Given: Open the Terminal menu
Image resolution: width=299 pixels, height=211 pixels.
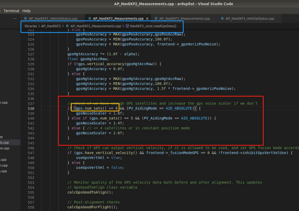Looking at the screenshot, I should [11, 11].
